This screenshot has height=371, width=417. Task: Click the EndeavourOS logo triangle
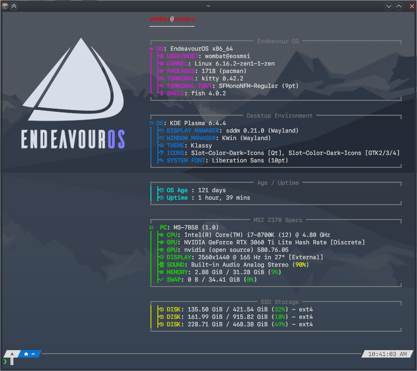73,79
